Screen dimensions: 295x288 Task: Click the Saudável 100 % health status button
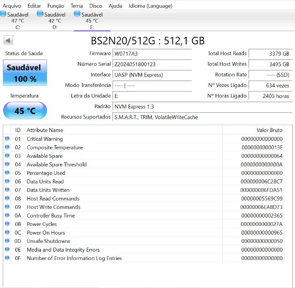25,73
